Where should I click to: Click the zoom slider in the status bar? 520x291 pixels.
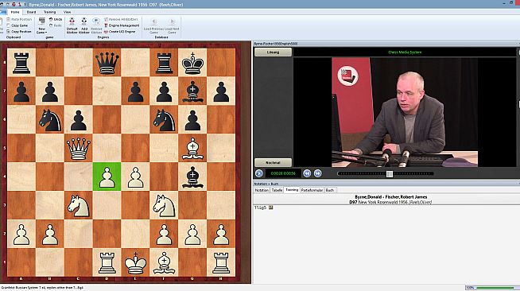495,288
